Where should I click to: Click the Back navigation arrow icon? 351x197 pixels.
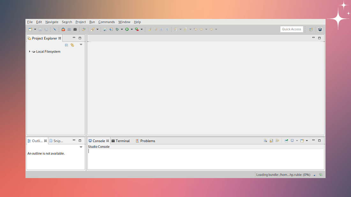(201, 29)
